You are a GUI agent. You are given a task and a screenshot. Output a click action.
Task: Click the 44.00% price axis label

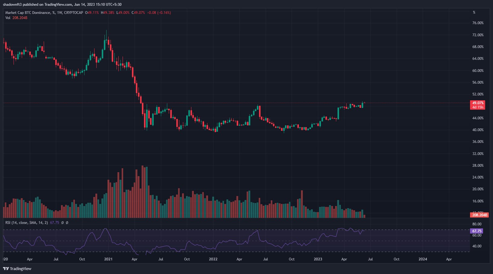coord(478,118)
